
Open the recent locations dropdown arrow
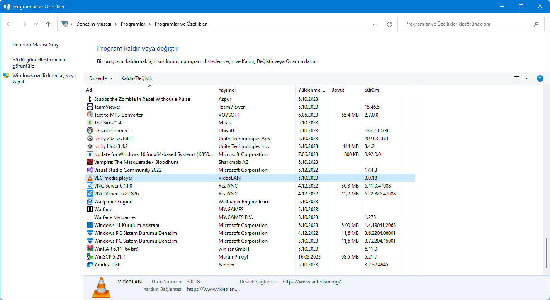tap(37, 24)
